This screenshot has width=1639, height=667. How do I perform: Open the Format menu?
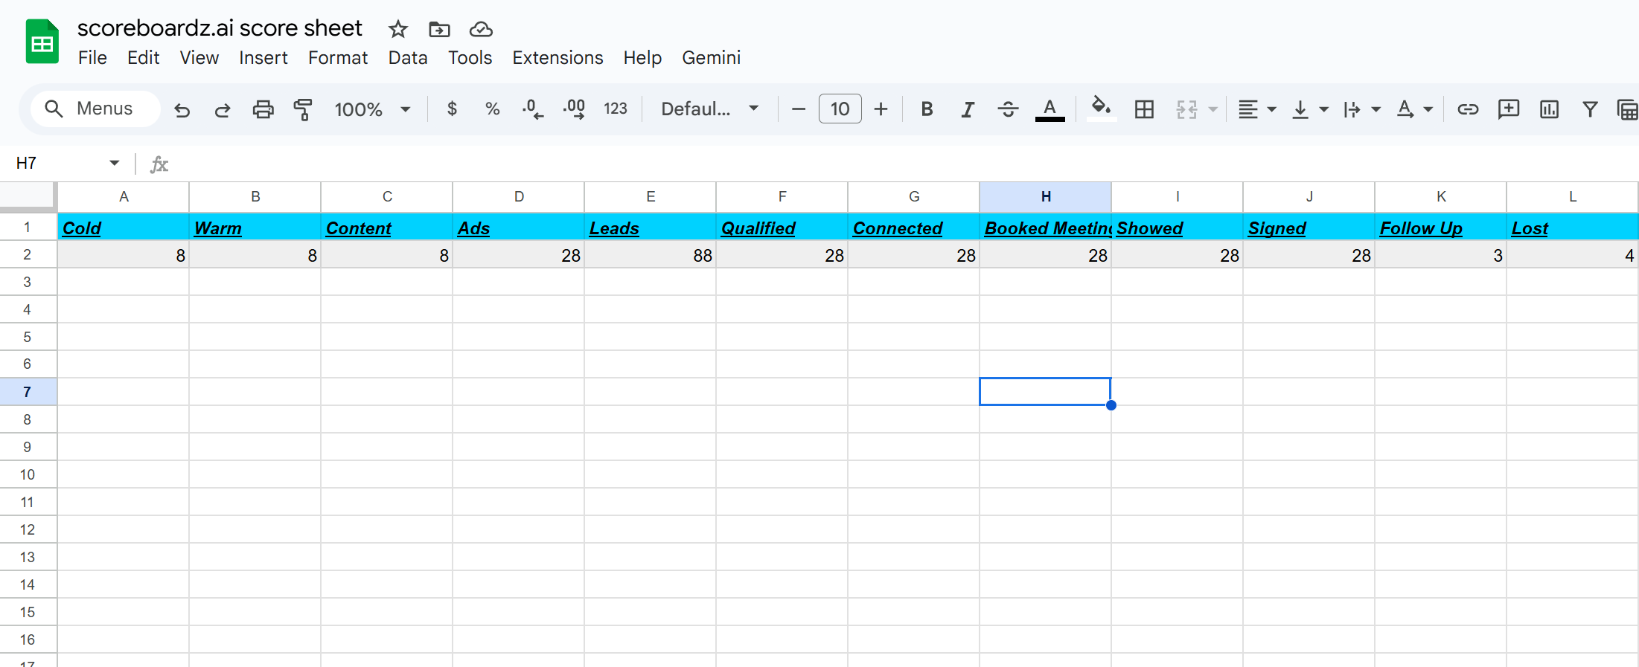(338, 58)
